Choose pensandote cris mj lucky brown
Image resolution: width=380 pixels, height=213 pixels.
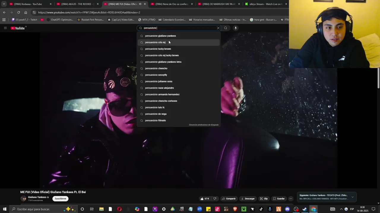coord(179,55)
